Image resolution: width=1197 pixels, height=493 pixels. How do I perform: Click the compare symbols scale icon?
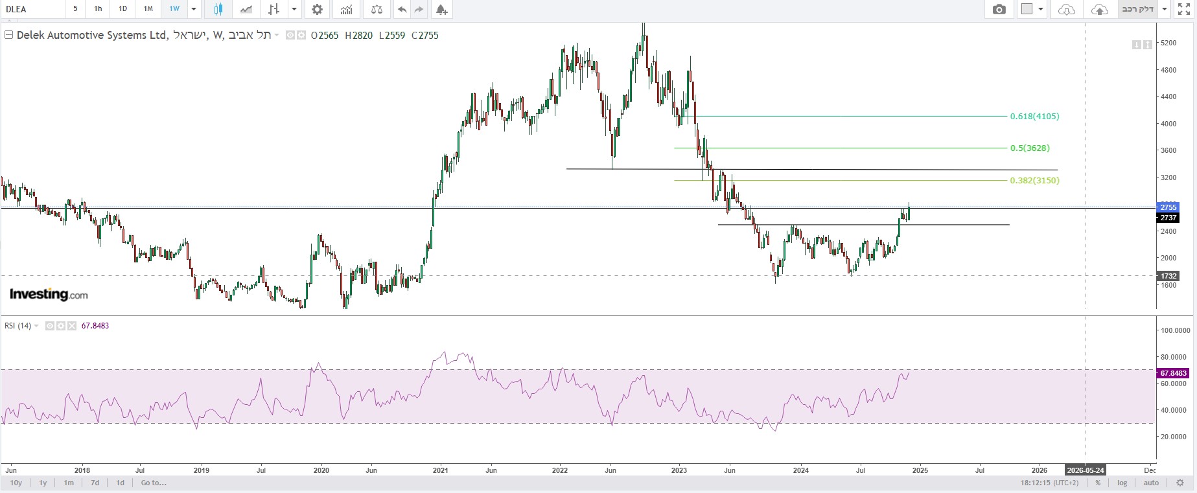click(377, 9)
